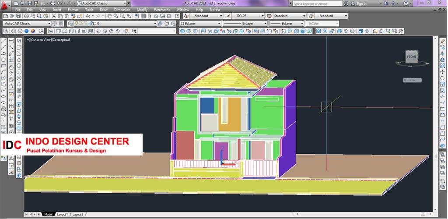Toggle layer 0 freeze sun icon
Viewport: 448px width, 219px height.
coord(81,24)
